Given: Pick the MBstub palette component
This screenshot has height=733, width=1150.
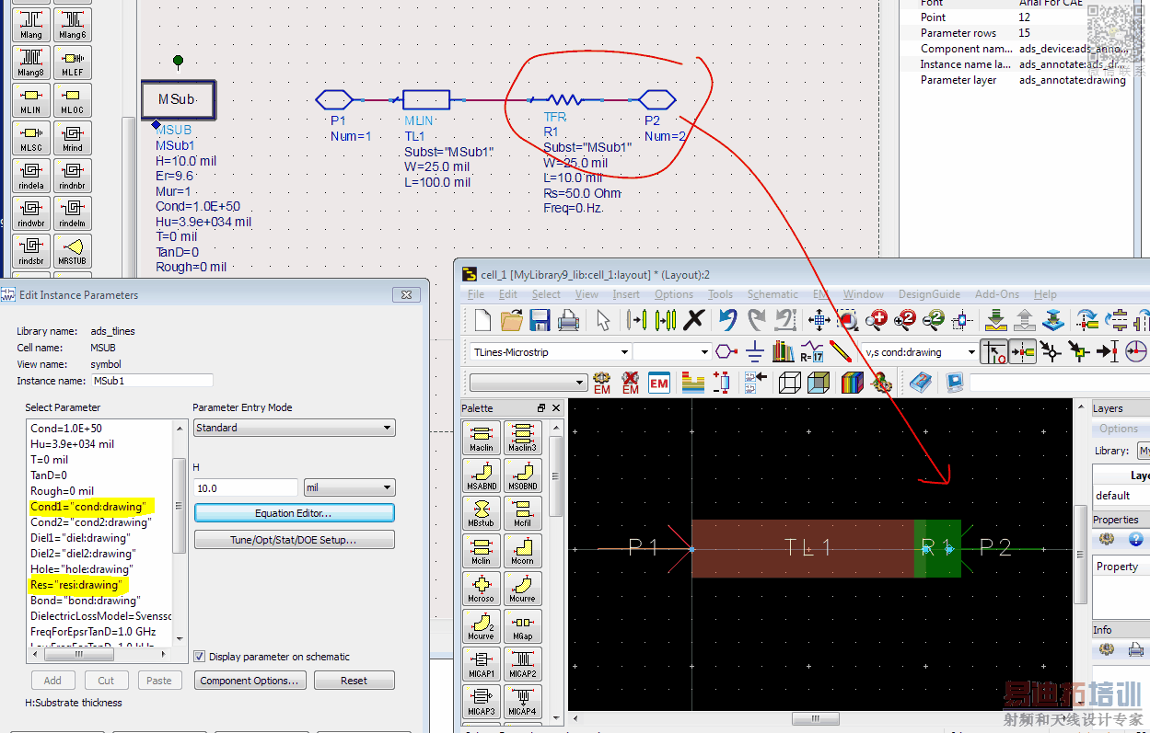Looking at the screenshot, I should (x=482, y=515).
